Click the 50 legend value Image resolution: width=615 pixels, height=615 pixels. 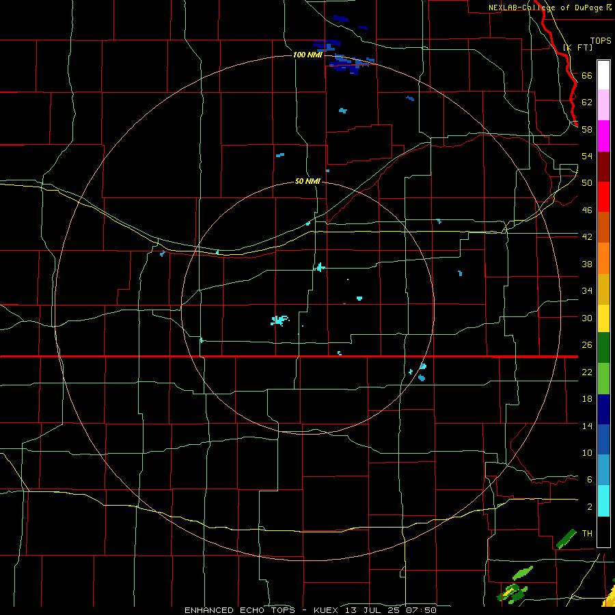point(587,182)
